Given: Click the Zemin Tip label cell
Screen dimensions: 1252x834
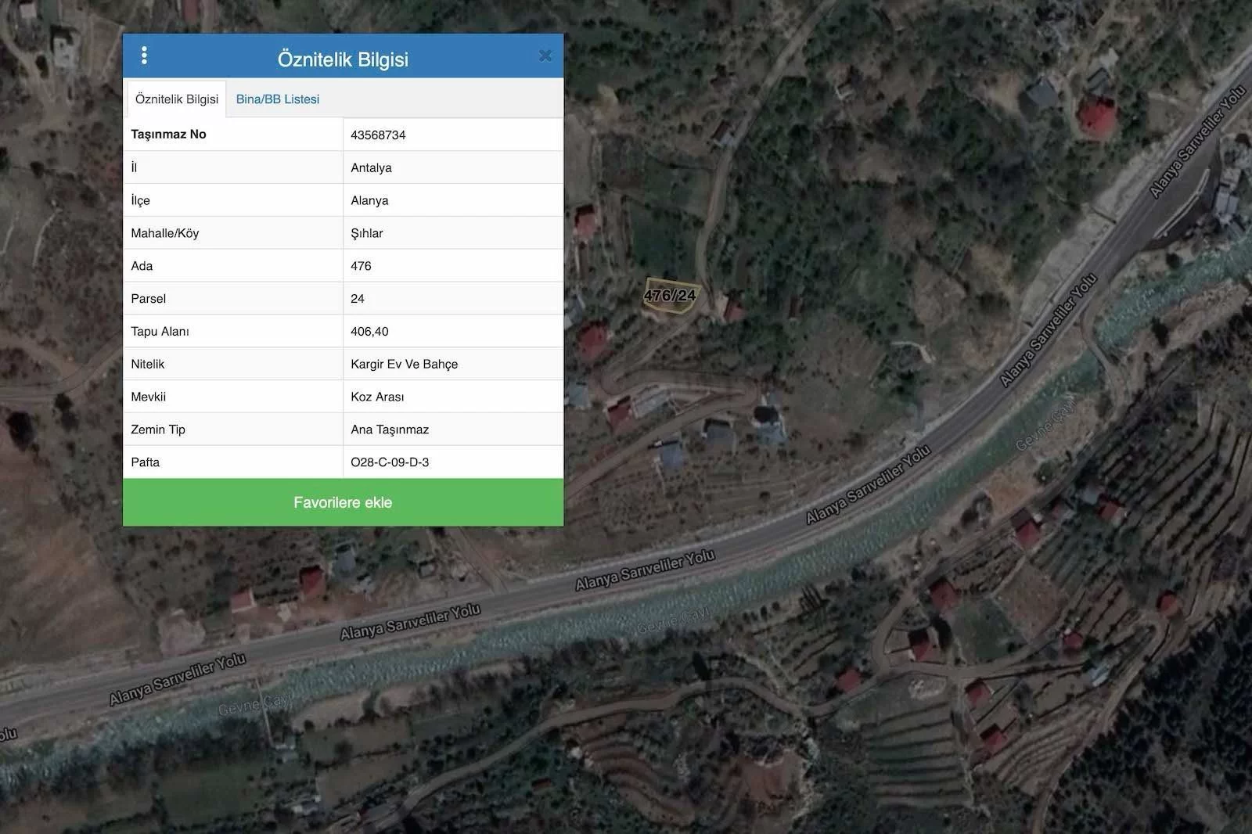Looking at the screenshot, I should 158,430.
